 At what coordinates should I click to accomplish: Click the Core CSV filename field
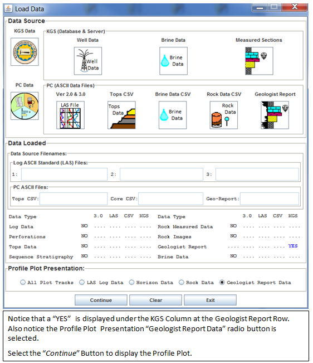tap(170, 199)
